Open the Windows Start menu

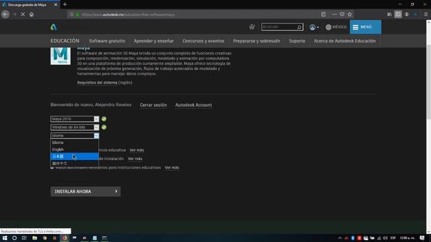pyautogui.click(x=5, y=238)
